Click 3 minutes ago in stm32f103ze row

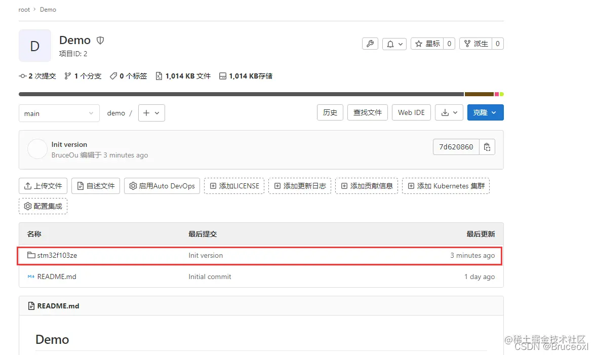click(x=472, y=255)
